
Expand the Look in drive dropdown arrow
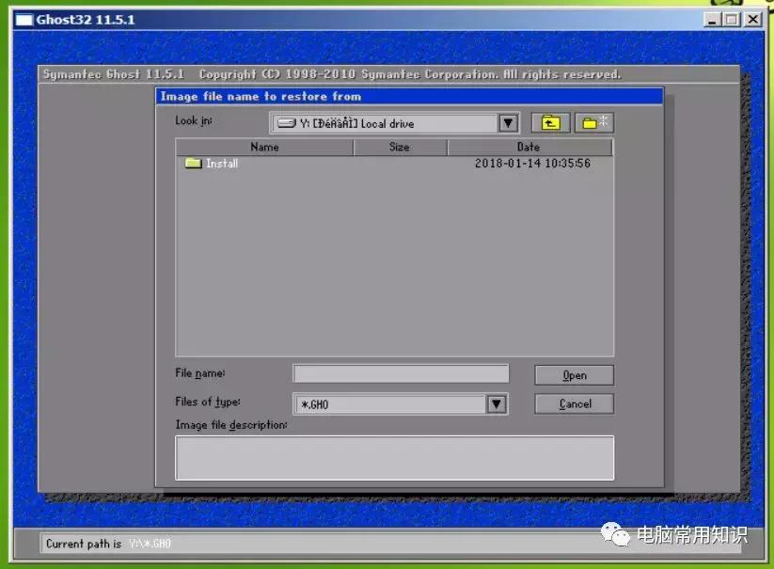click(508, 123)
